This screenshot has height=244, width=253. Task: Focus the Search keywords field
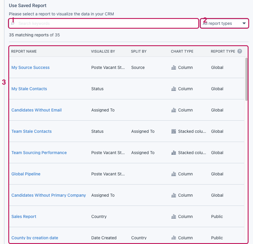[104, 23]
